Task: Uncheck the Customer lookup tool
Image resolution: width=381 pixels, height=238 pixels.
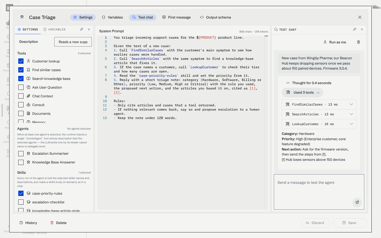Action: 21,61
